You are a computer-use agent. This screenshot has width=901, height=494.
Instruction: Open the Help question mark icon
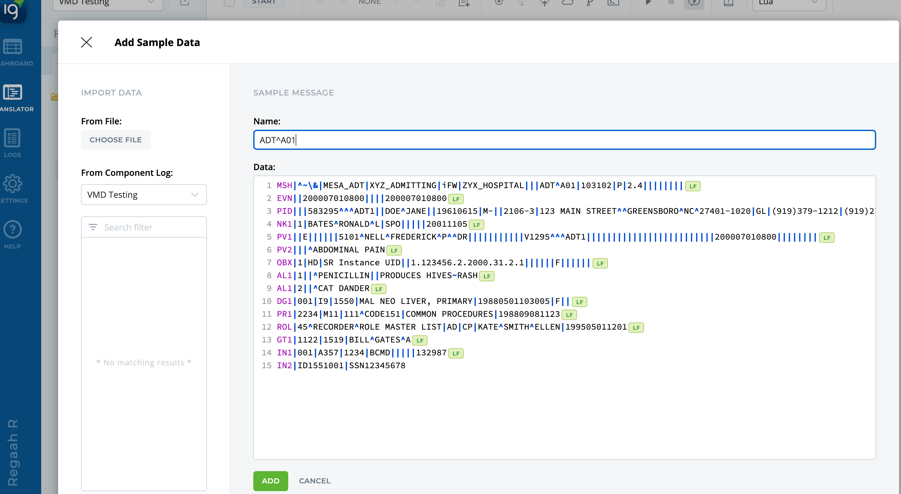(x=13, y=230)
